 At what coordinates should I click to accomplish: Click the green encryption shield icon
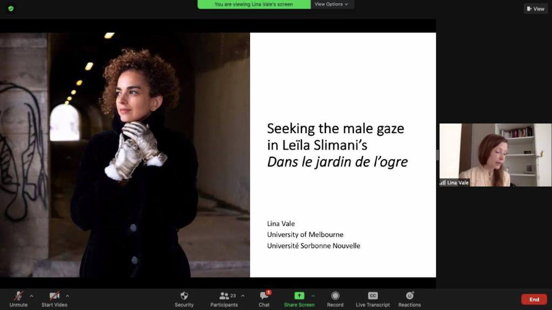[x=11, y=8]
